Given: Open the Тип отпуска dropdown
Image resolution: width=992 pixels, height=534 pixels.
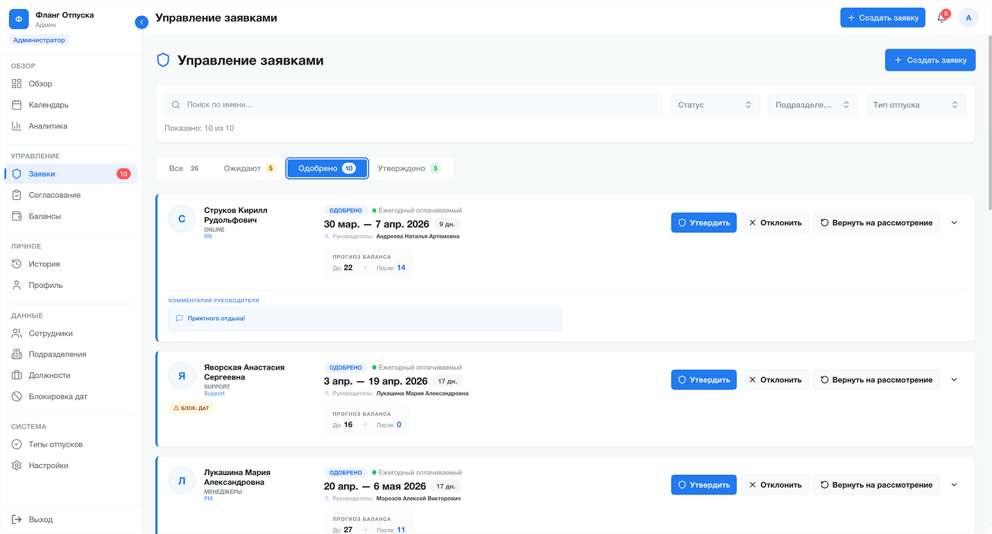Looking at the screenshot, I should [x=915, y=105].
